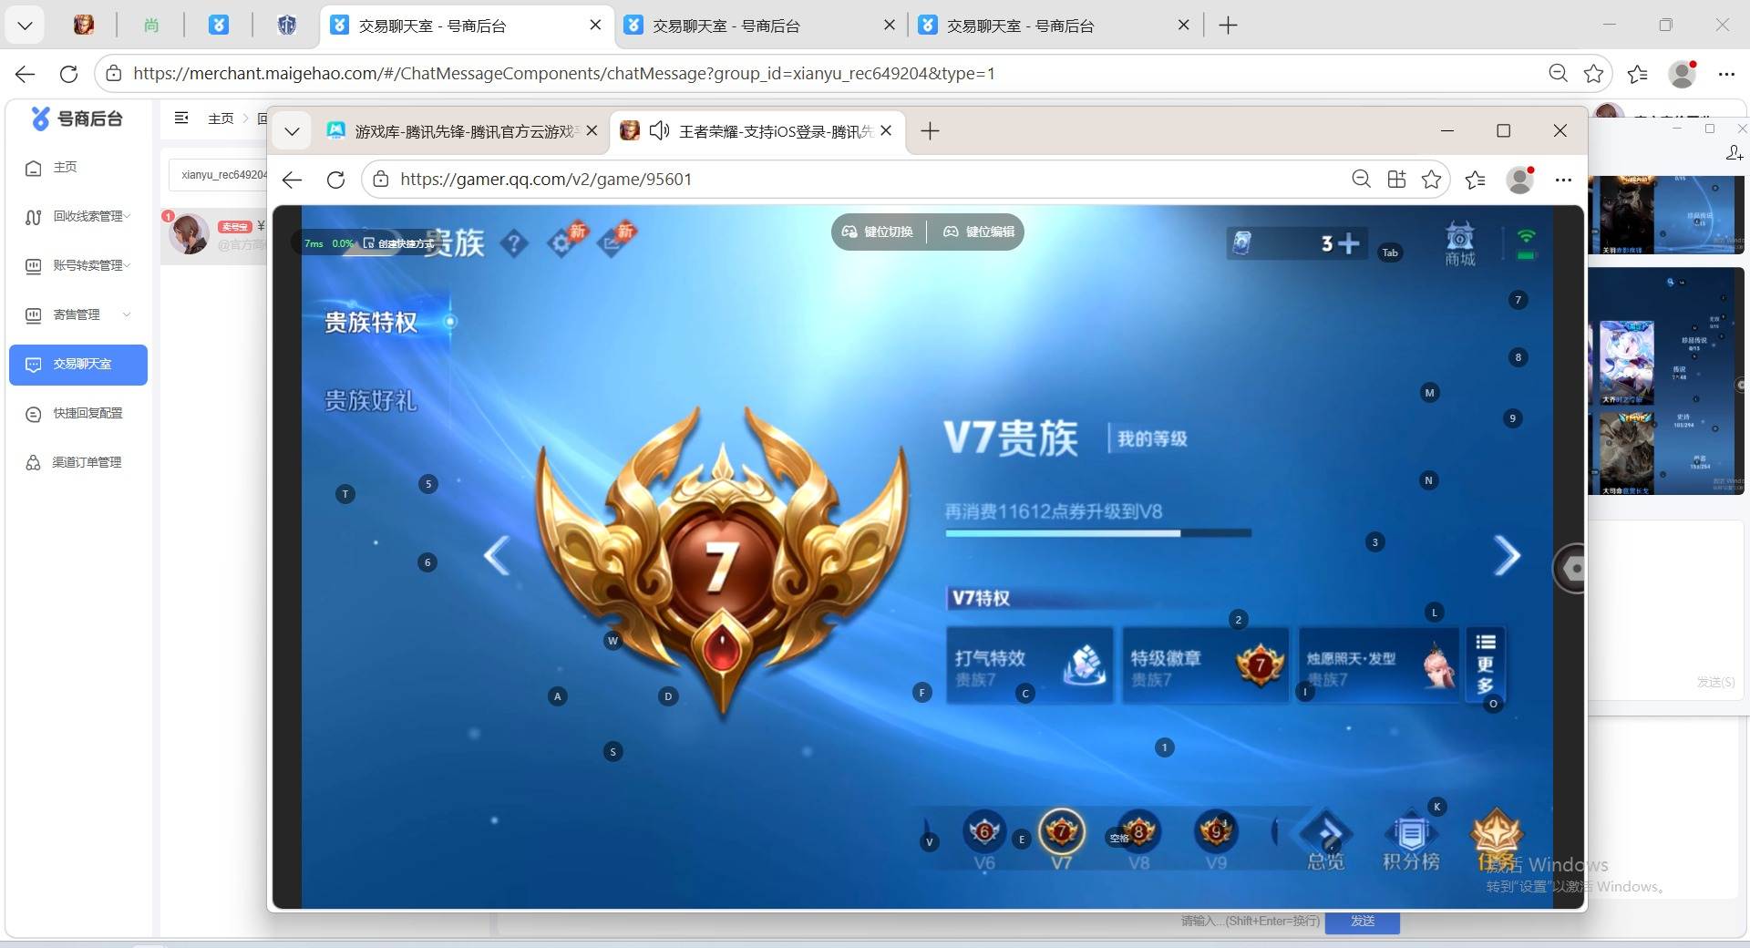Click the left arrow to show the previous level
1750x948 pixels.
click(497, 556)
